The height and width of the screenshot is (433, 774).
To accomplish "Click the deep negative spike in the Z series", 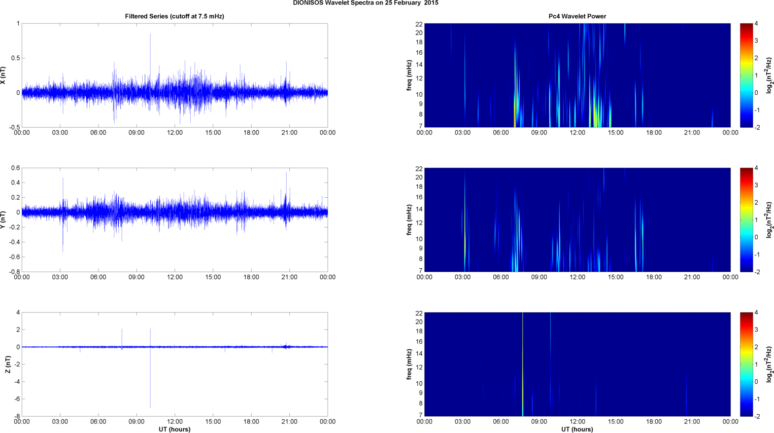I will pos(150,378).
